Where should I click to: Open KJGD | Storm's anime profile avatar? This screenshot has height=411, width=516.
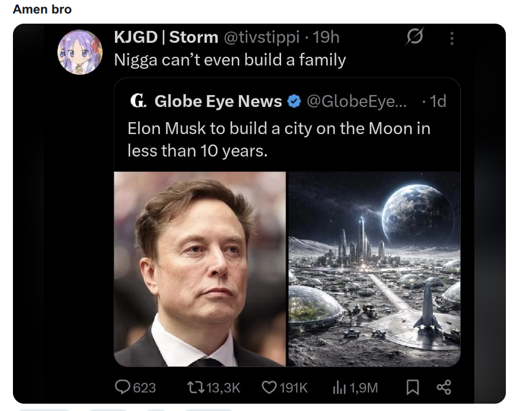tap(80, 52)
